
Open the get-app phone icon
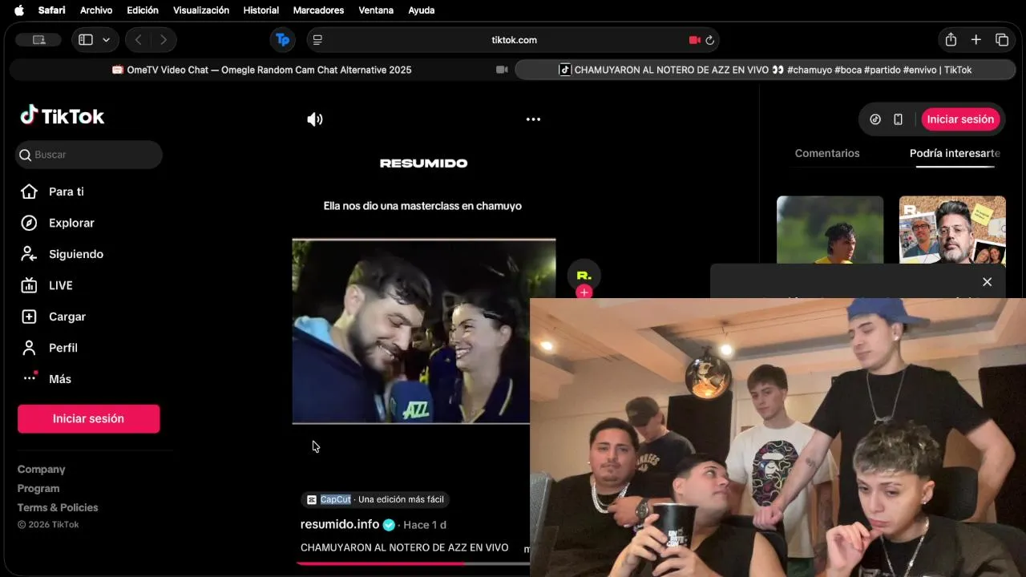pyautogui.click(x=899, y=119)
